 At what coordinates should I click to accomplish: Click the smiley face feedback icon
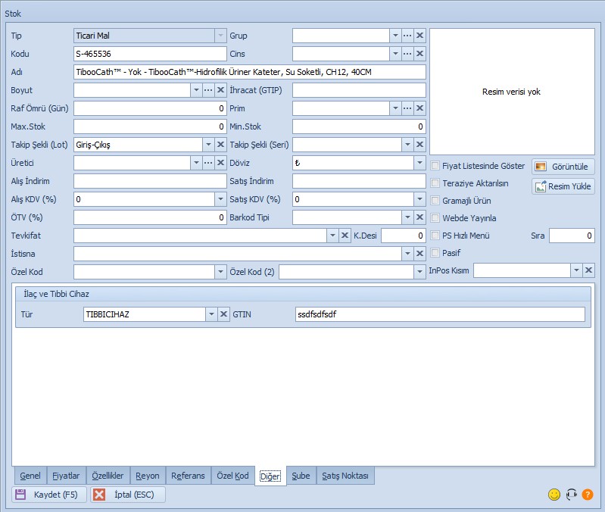click(x=554, y=495)
